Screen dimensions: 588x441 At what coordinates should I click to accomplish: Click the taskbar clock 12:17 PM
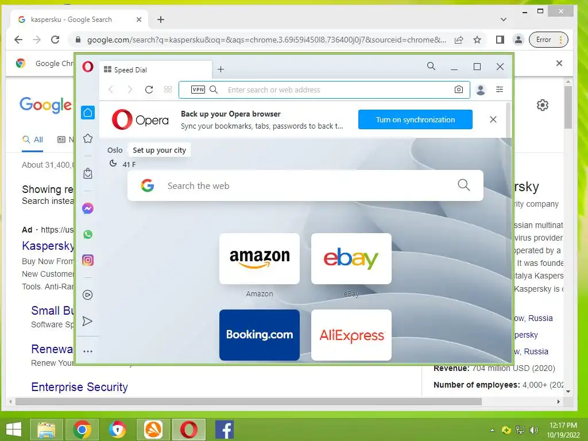(x=563, y=425)
